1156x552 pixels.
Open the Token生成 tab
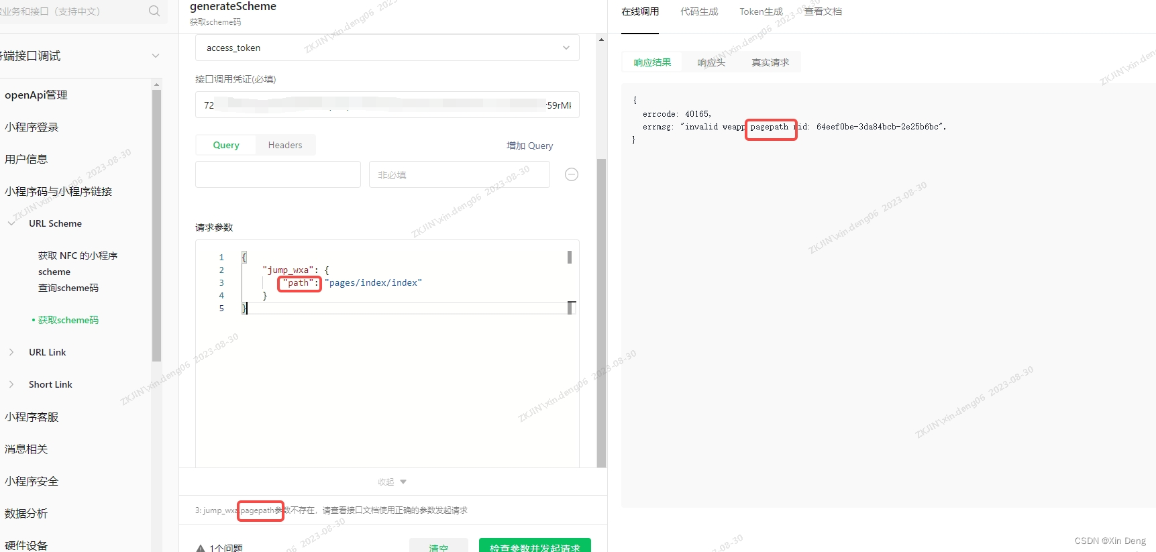point(761,11)
